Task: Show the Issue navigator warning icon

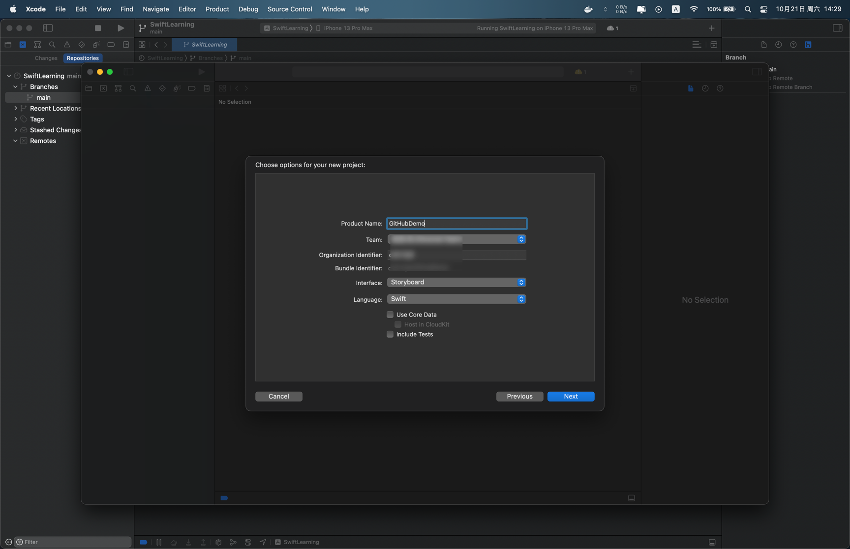Action: [x=67, y=45]
